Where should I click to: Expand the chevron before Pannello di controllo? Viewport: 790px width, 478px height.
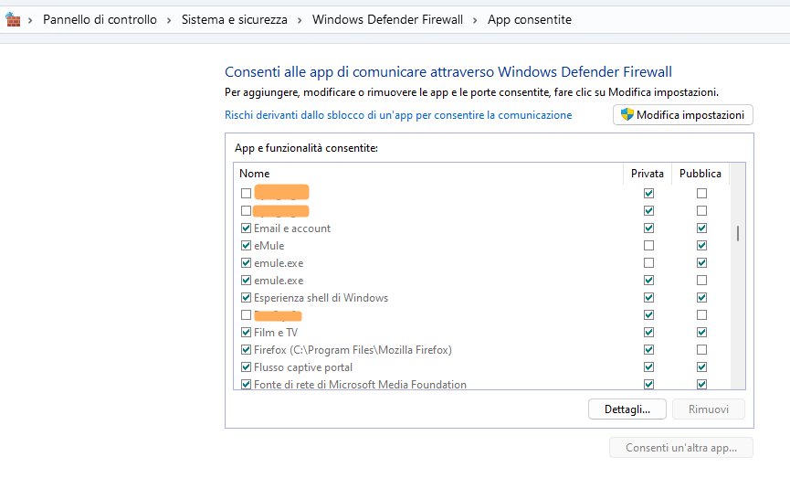(31, 20)
